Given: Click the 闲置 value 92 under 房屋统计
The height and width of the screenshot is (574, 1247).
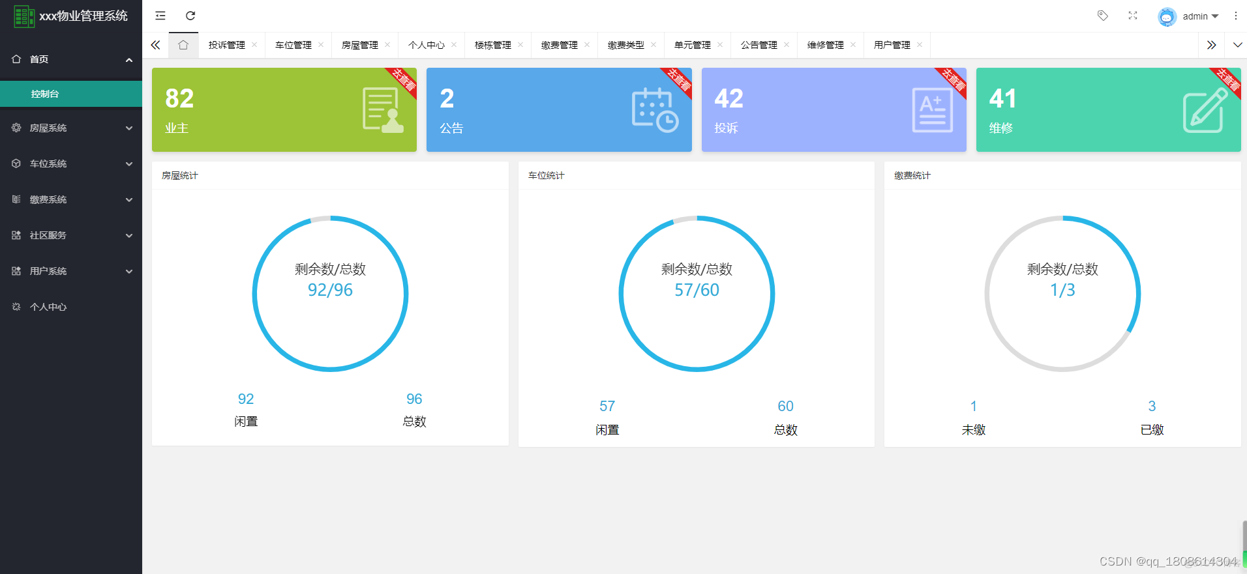Looking at the screenshot, I should (246, 399).
